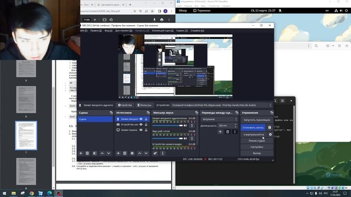Open Фильтры for selected source
The height and width of the screenshot is (197, 351).
tap(144, 105)
